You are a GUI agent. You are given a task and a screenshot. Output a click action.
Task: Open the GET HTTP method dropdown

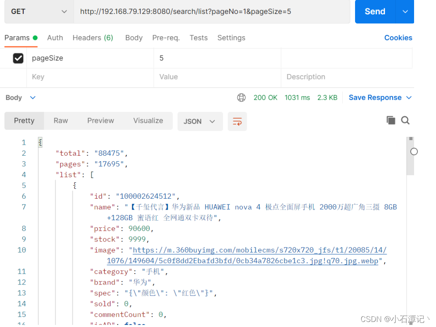pos(39,12)
